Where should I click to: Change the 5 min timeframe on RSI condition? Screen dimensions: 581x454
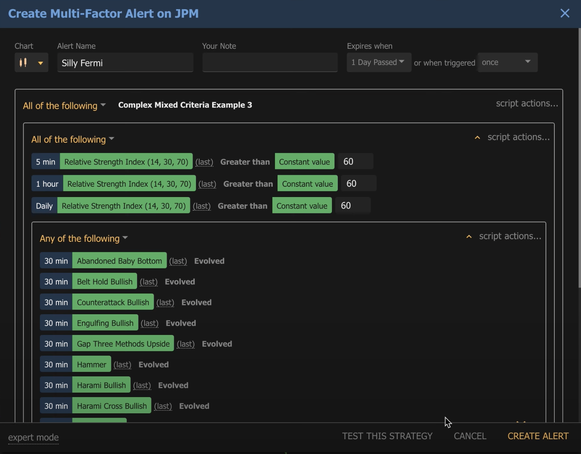click(x=45, y=162)
